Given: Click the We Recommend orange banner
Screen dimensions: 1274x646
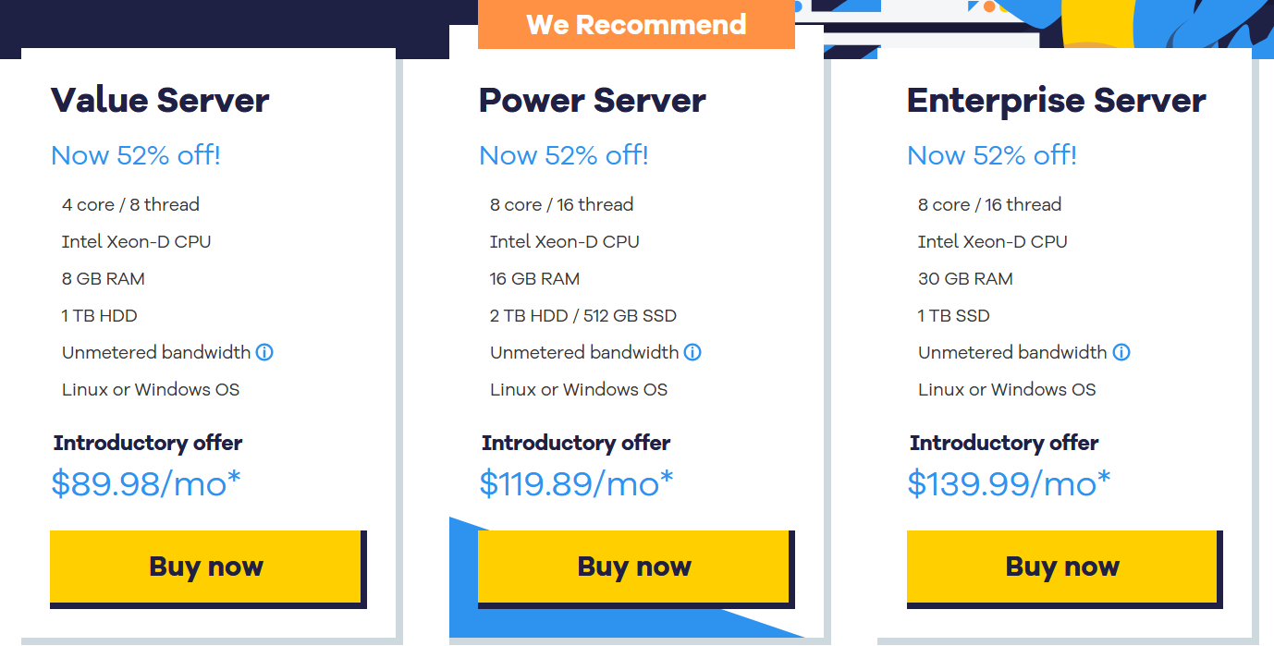Looking at the screenshot, I should (636, 24).
